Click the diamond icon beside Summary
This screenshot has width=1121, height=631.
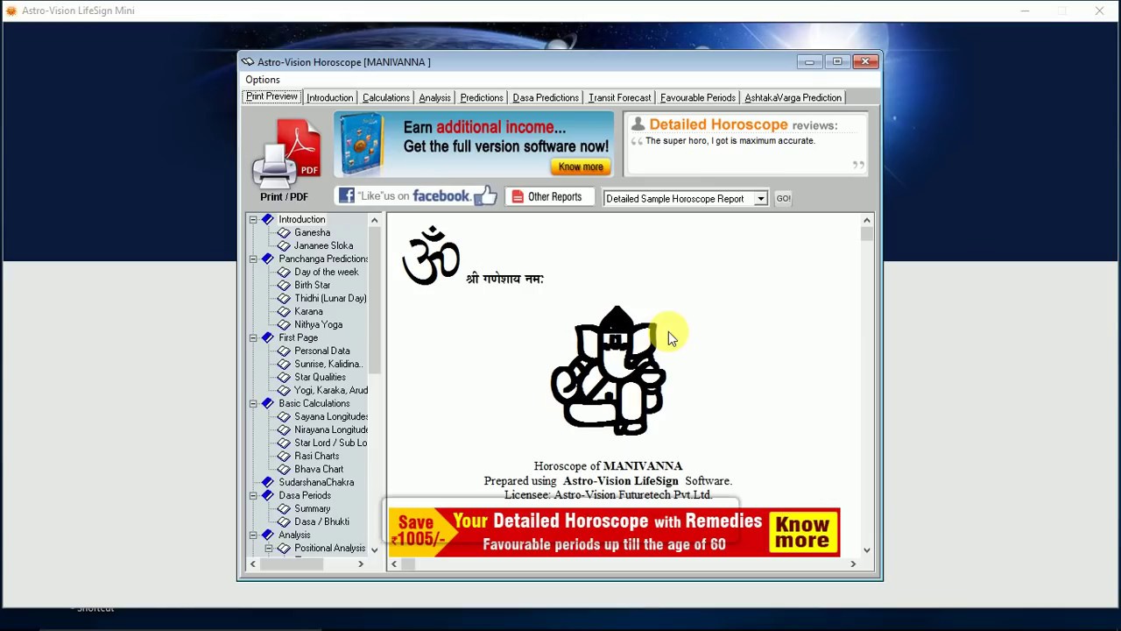tap(284, 509)
